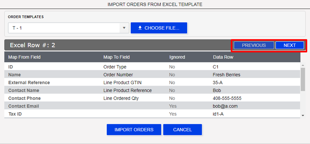
Task: Click the Ignored column header
Action: (x=177, y=57)
